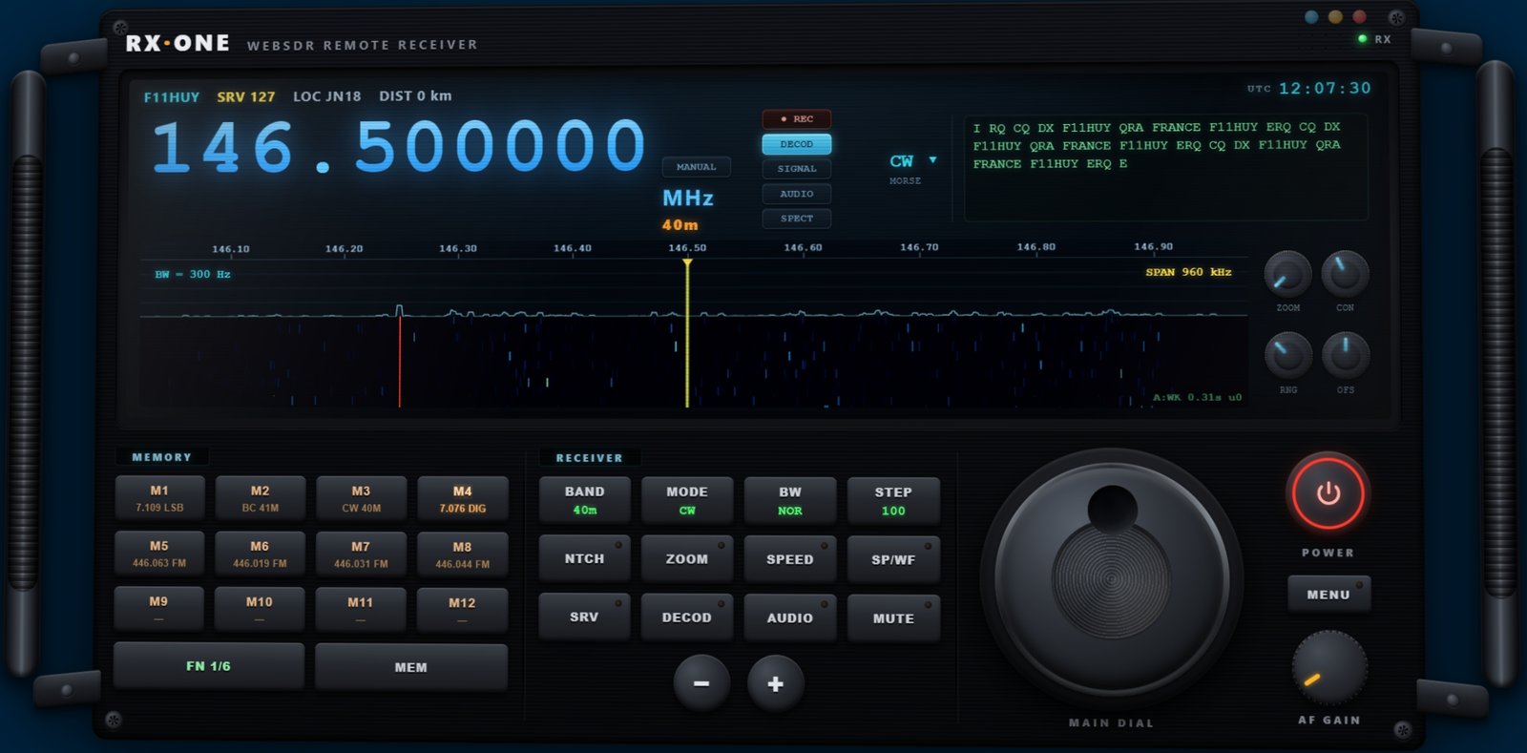
Task: Toggle the receiver ZOOM button
Action: click(687, 558)
